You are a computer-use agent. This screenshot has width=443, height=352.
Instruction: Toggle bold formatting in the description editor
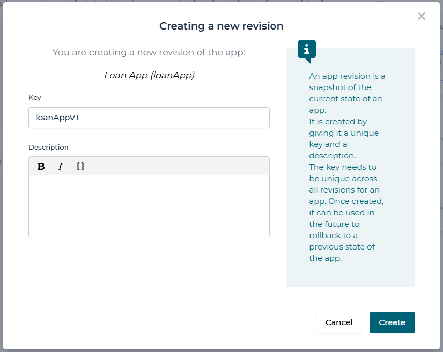(41, 166)
